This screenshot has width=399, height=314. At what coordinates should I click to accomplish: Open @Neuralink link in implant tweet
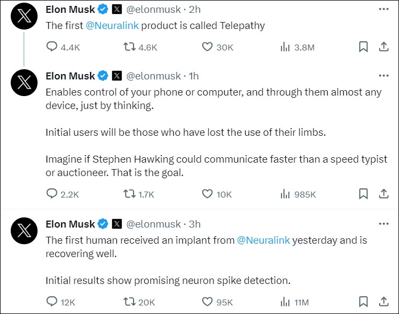click(263, 240)
